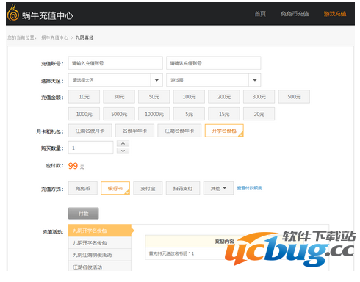The image size is (360, 282).
Task: Decrease purchase quantity with down arrow
Action: click(x=123, y=151)
